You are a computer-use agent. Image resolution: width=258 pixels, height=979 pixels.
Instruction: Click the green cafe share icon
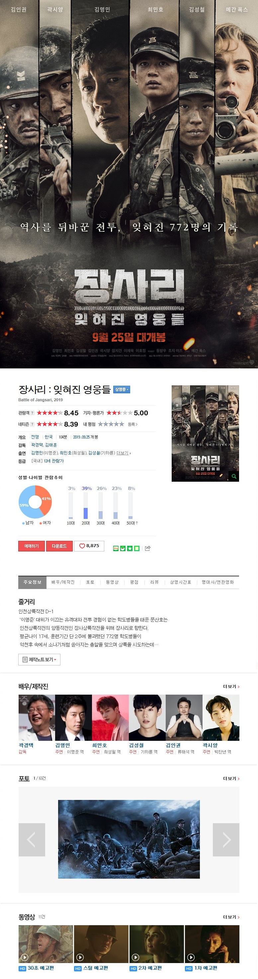click(123, 548)
